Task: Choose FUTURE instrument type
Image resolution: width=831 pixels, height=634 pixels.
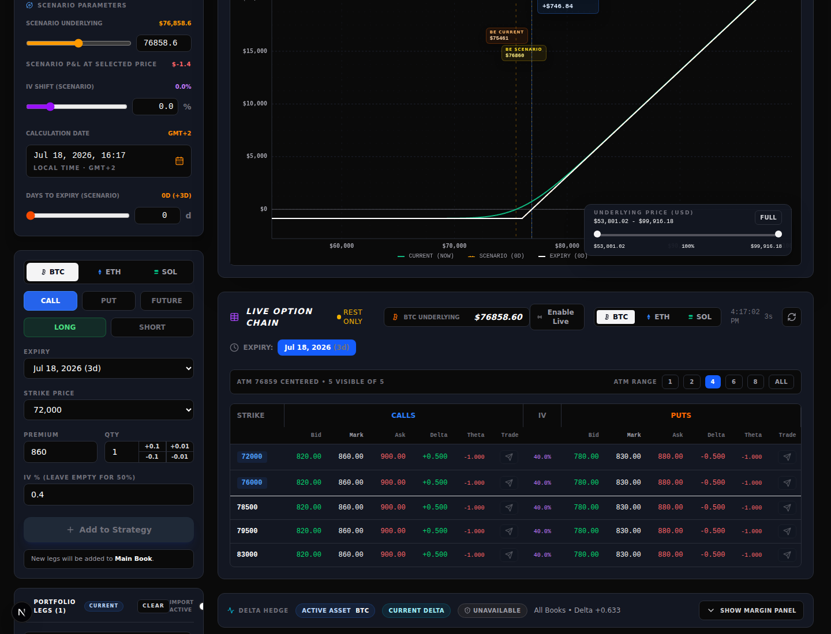Action: coord(167,301)
